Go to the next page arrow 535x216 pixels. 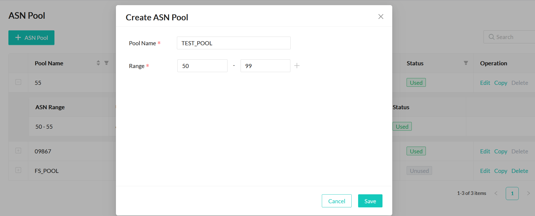[528, 193]
